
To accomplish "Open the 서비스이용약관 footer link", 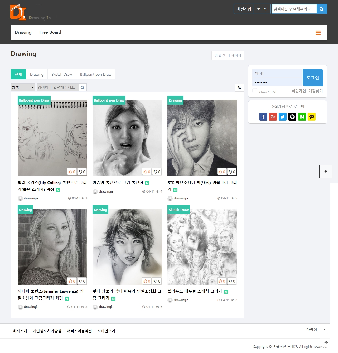I will point(79,331).
